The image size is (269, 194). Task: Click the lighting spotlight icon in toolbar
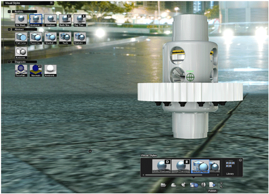[183, 185]
